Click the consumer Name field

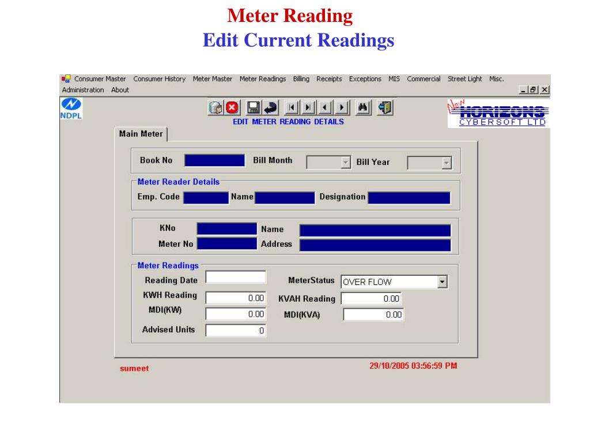[375, 231]
